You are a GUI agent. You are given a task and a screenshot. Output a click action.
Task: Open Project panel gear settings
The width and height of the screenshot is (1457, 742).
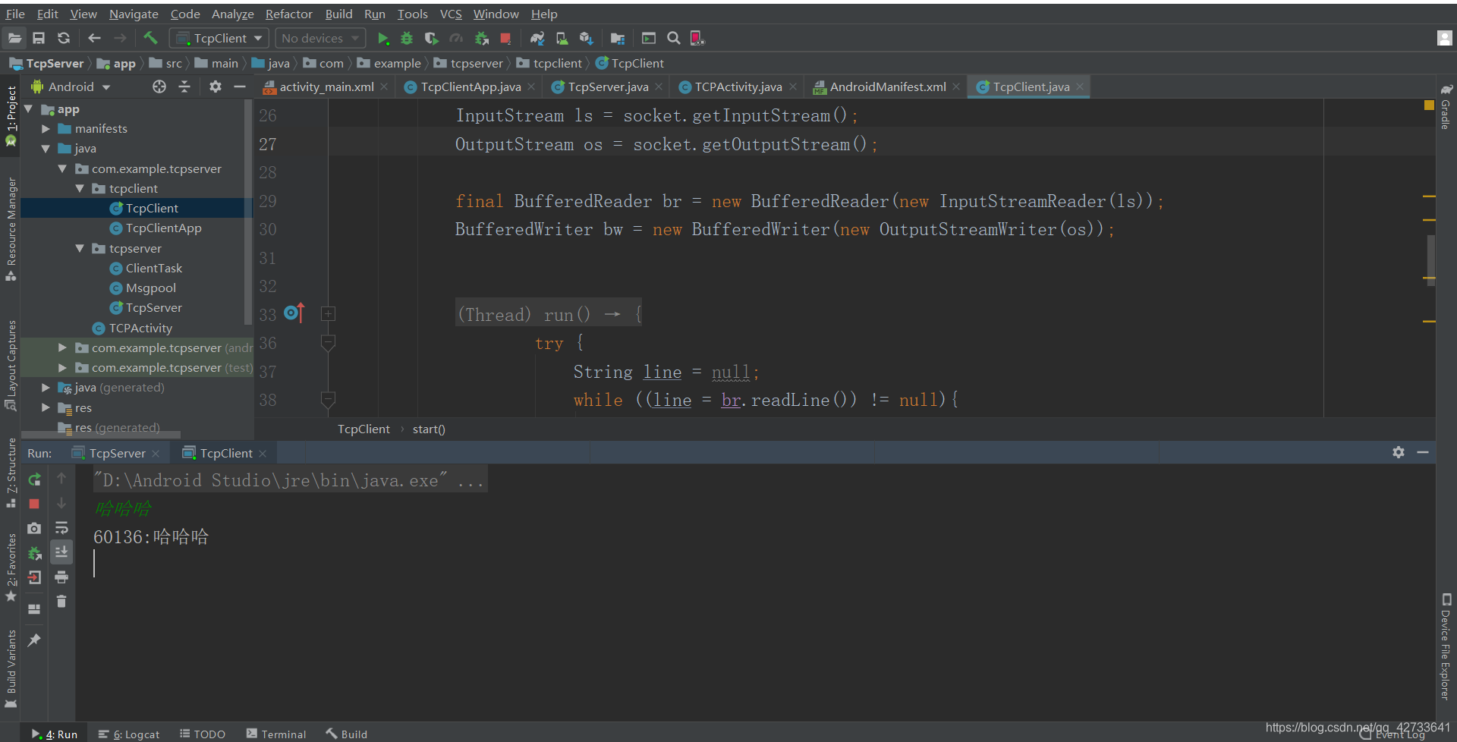pyautogui.click(x=216, y=86)
